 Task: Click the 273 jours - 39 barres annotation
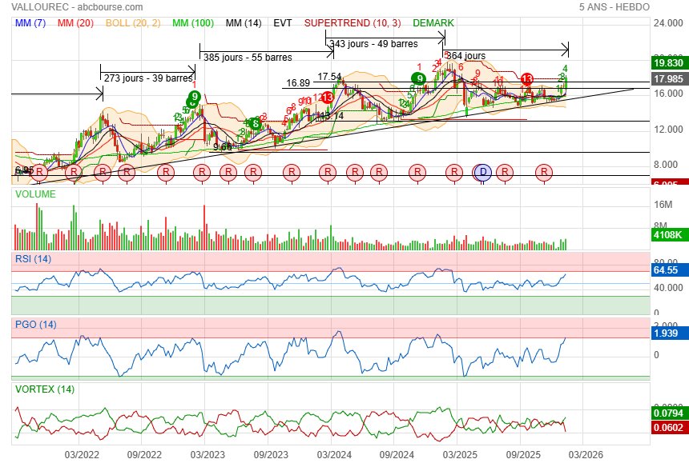(148, 78)
